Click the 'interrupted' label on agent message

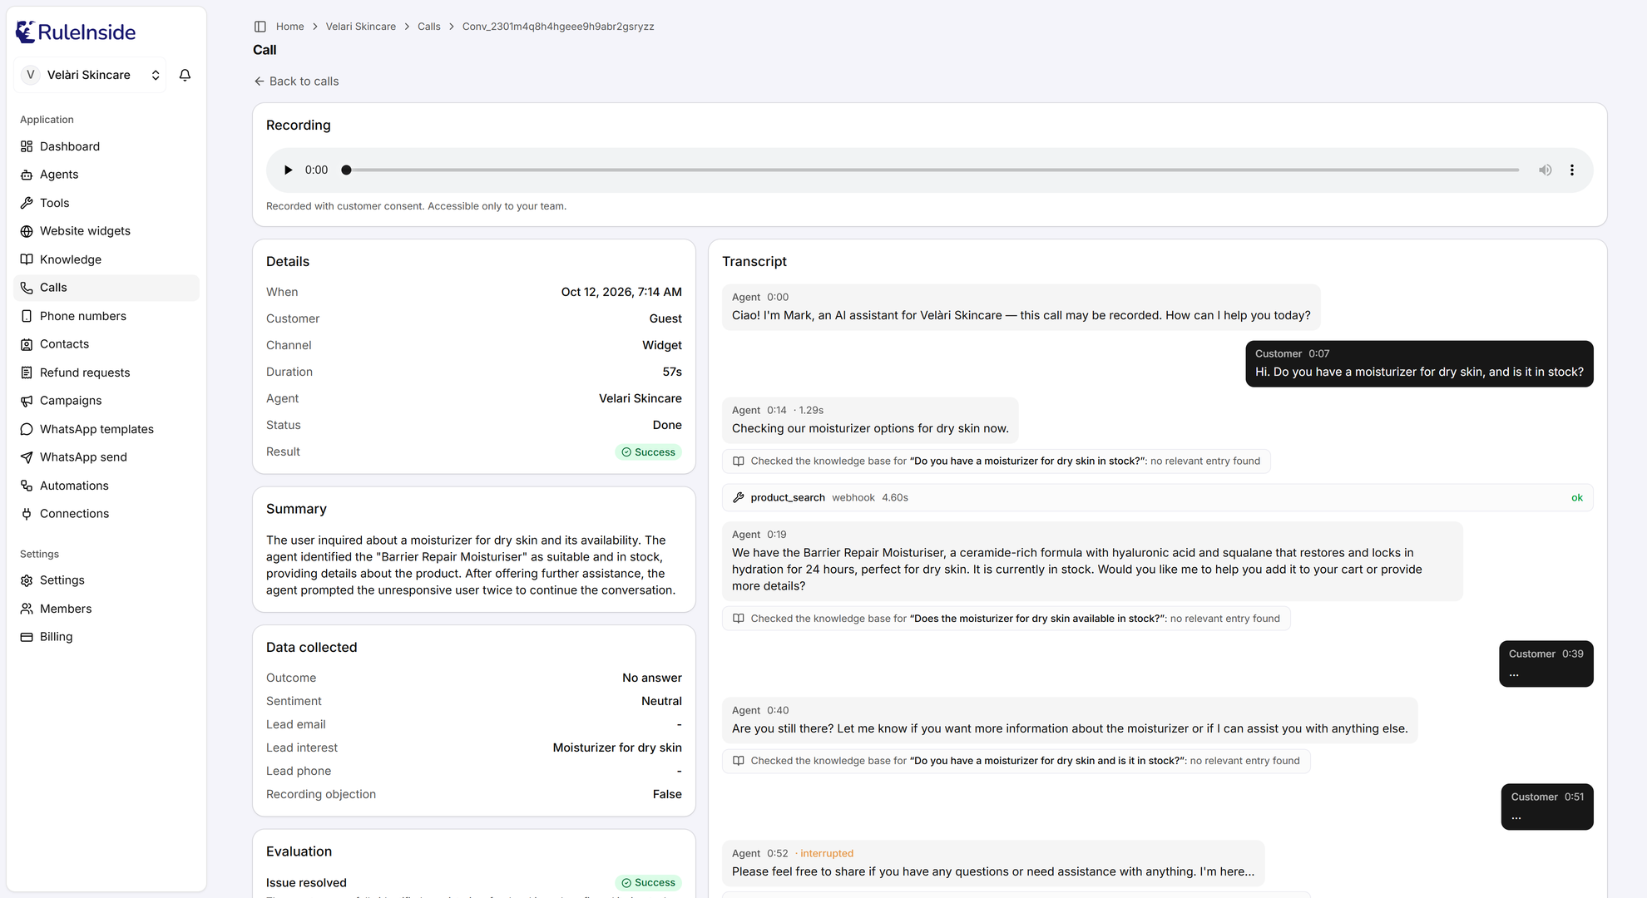(826, 854)
